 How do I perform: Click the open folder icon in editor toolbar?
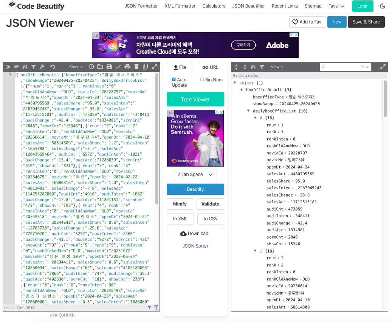click(x=100, y=67)
